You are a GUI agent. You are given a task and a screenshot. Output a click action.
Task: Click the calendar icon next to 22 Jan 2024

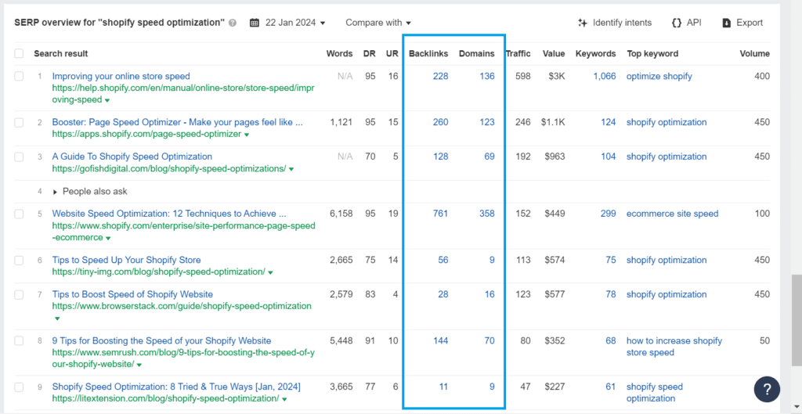click(255, 23)
